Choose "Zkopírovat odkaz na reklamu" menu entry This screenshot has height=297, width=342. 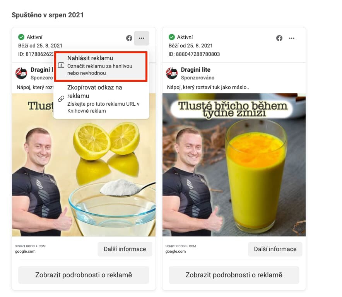(101, 99)
